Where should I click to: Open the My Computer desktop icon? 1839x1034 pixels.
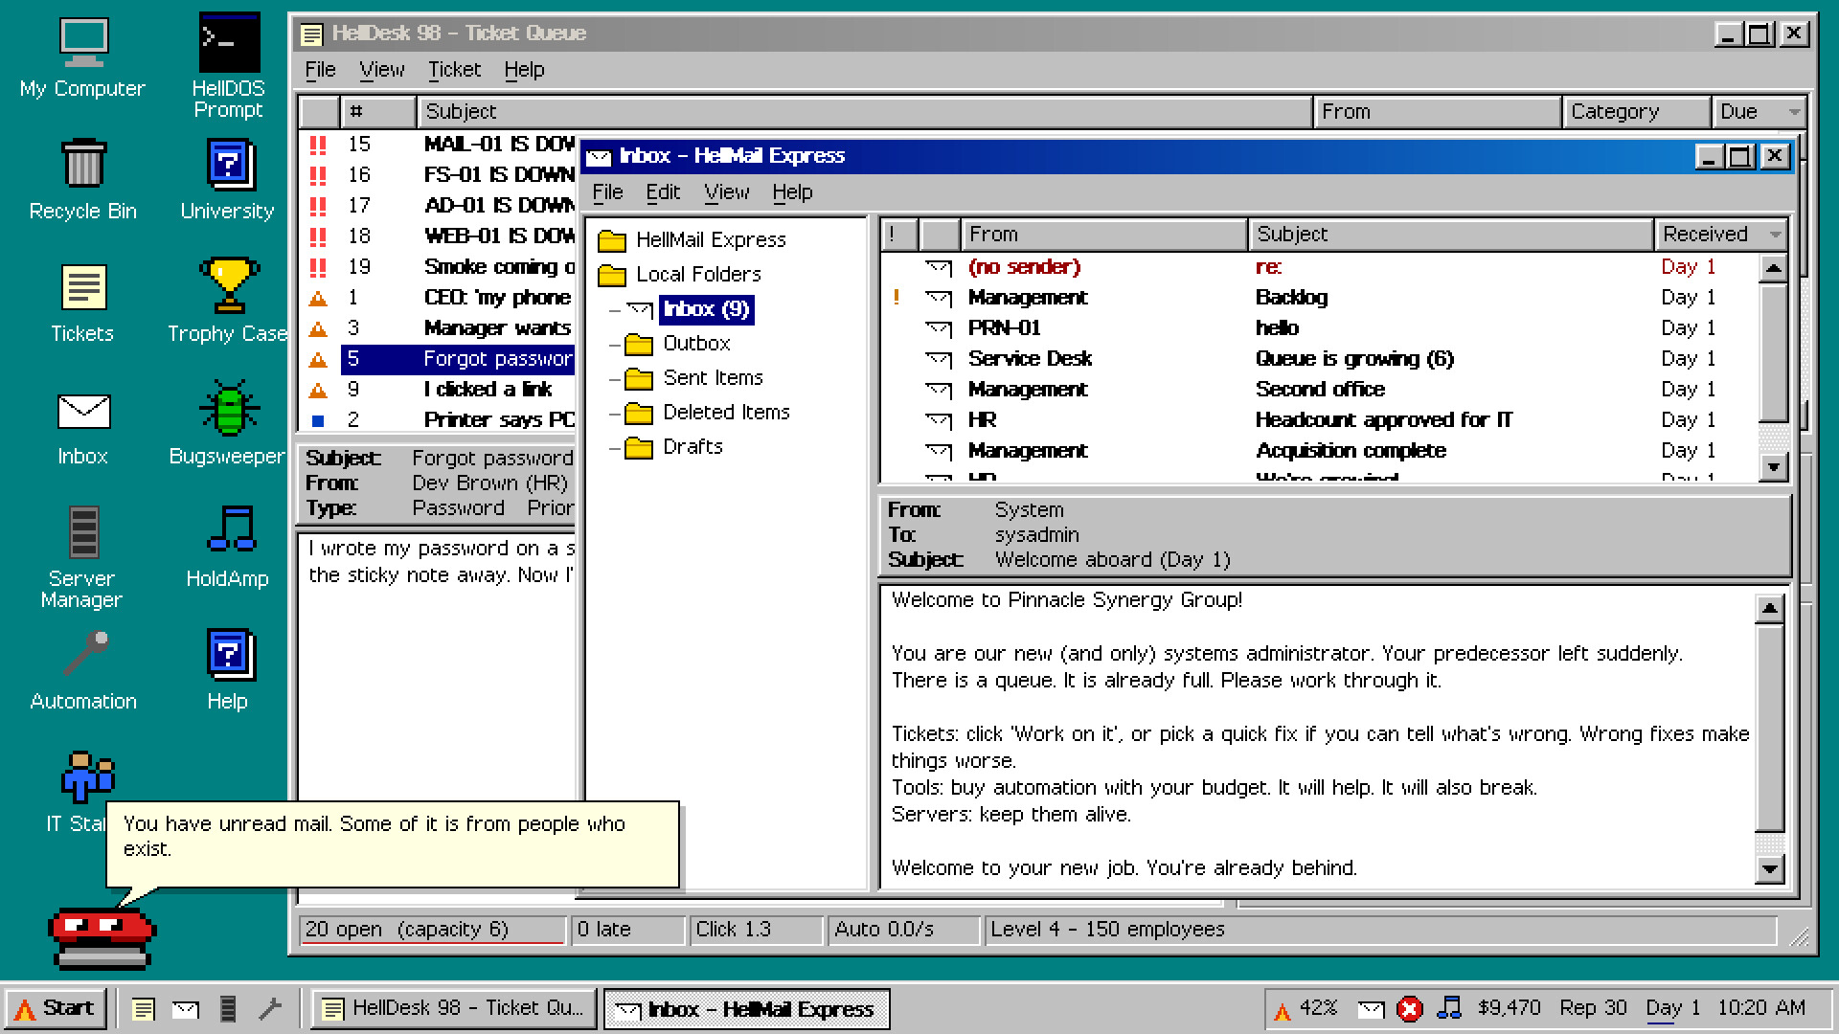[82, 57]
